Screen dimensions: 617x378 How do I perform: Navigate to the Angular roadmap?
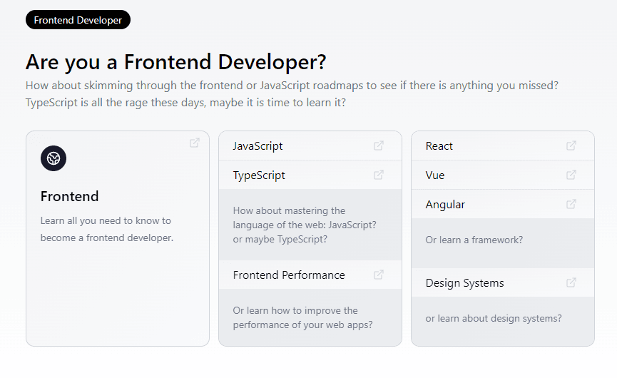445,204
